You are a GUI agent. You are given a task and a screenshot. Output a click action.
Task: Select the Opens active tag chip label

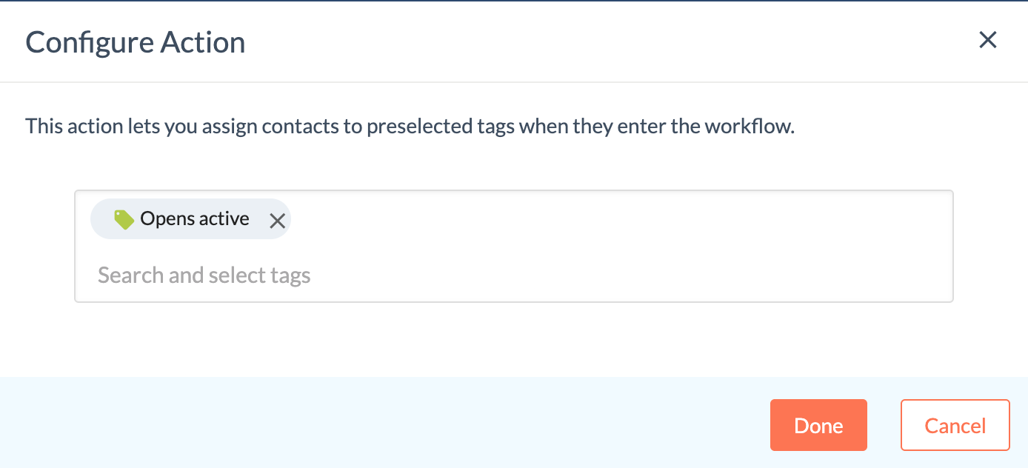(x=194, y=219)
